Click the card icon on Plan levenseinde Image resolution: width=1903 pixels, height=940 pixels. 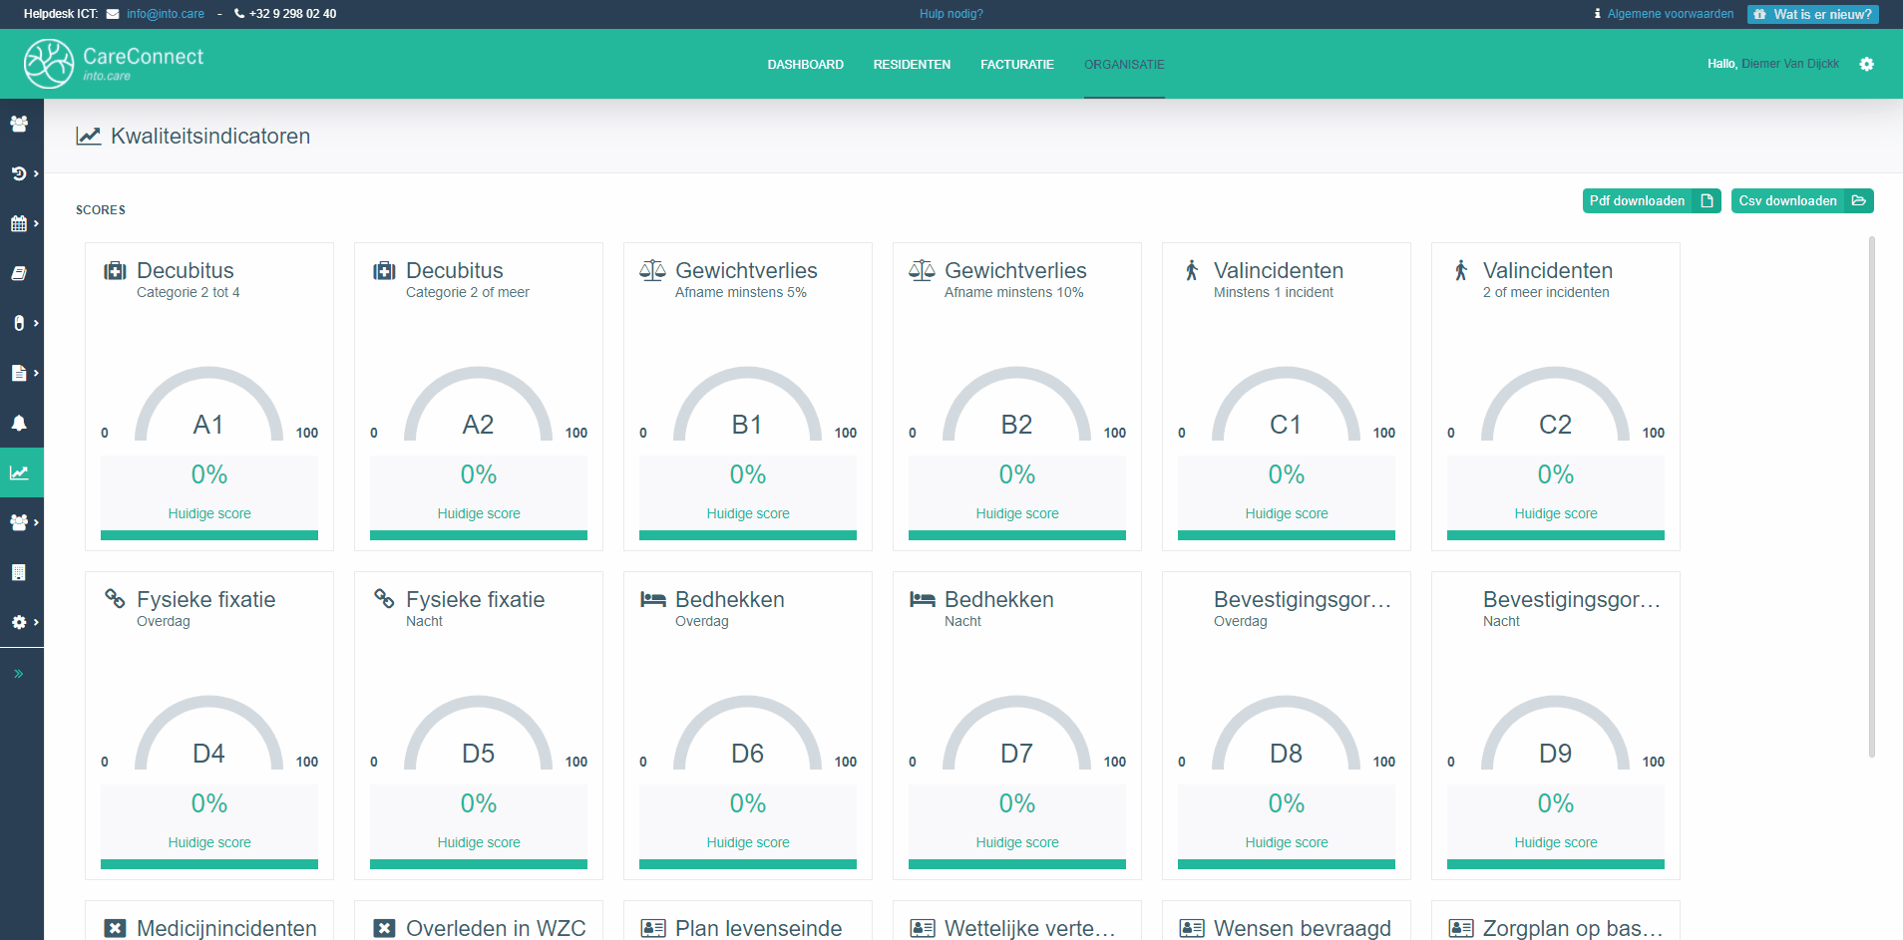click(x=653, y=928)
